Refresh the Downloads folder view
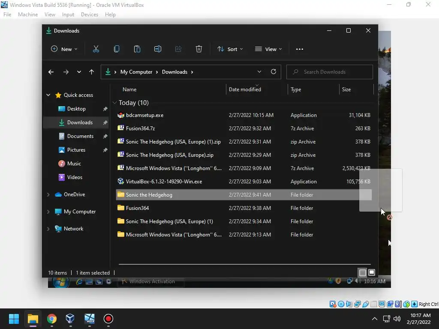Screen dimensions: 439x329 (274, 72)
